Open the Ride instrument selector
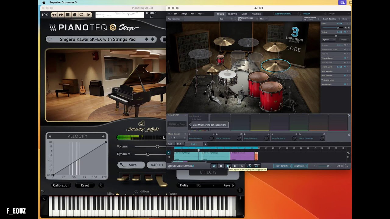The width and height of the screenshot is (390, 219). (x=225, y=19)
